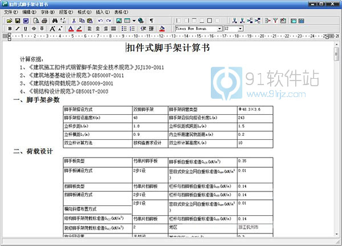Click the Cut scissors icon
The image size is (342, 246).
(74, 21)
